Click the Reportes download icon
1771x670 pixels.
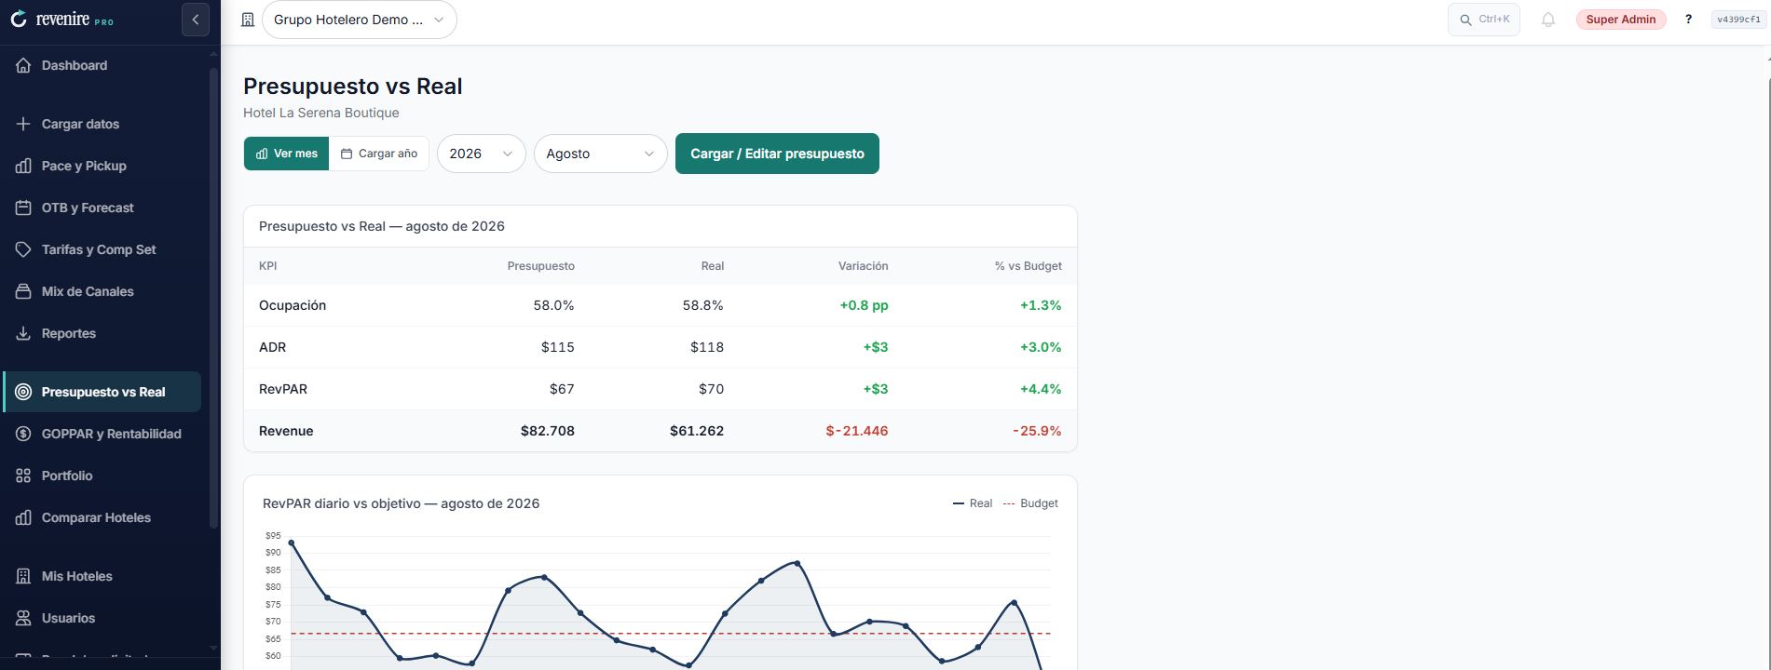pyautogui.click(x=23, y=333)
